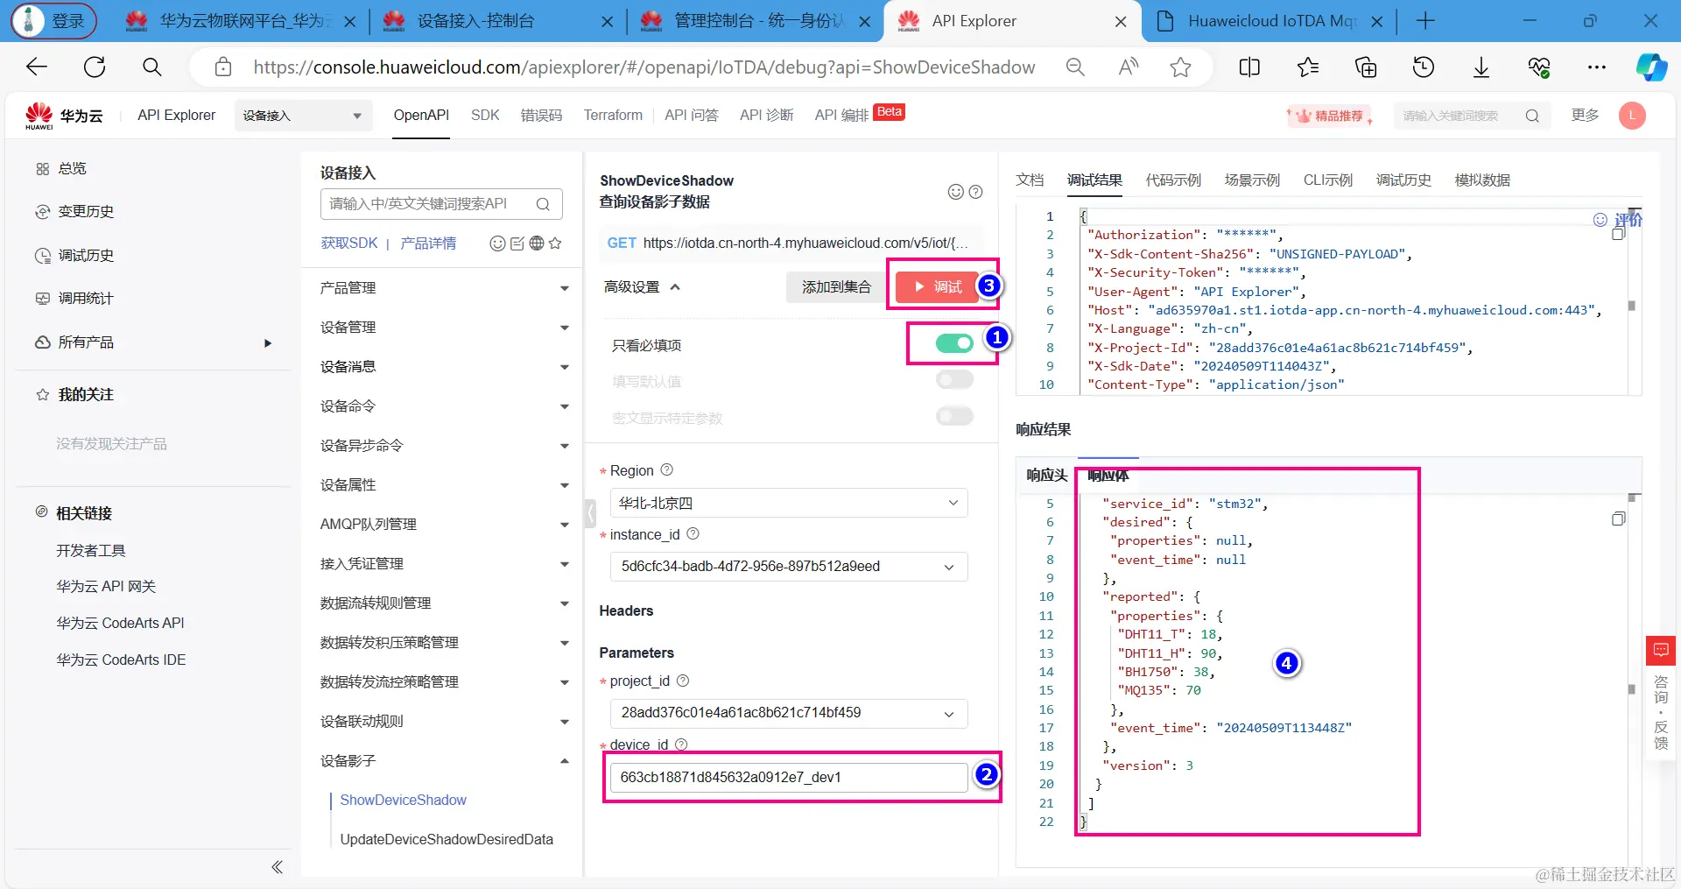Collapse the left sidebar with double-arrow icon
This screenshot has height=889, width=1681.
[x=277, y=867]
